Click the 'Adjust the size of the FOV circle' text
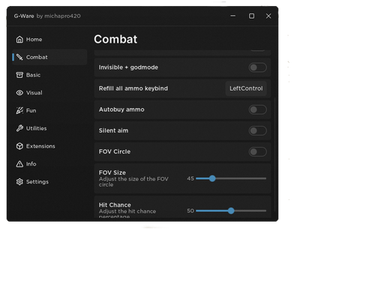 [x=133, y=181]
